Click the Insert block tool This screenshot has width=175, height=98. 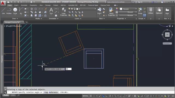[x=99, y=11]
